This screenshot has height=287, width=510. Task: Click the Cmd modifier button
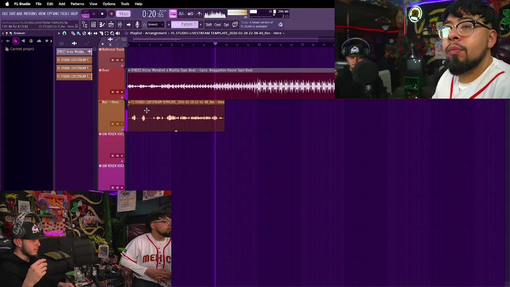click(218, 25)
